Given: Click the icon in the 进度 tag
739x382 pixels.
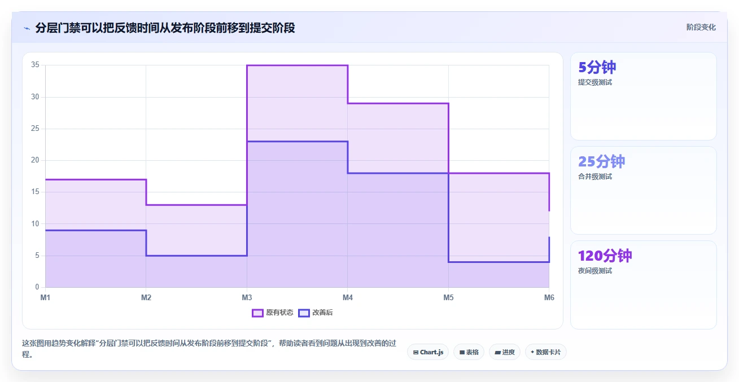Looking at the screenshot, I should click(497, 352).
